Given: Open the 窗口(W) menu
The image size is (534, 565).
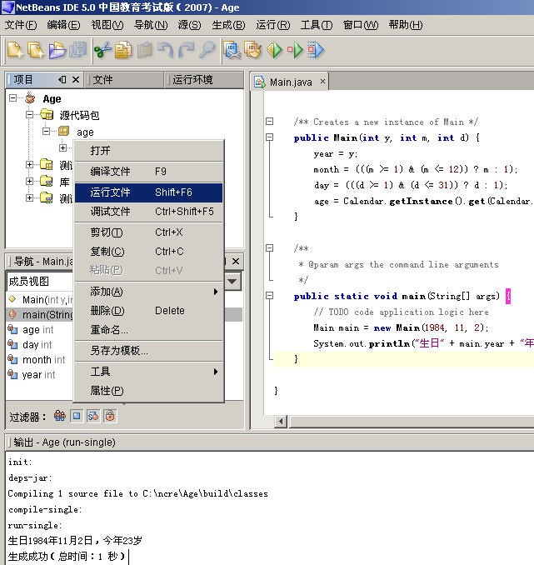Looking at the screenshot, I should click(x=361, y=25).
